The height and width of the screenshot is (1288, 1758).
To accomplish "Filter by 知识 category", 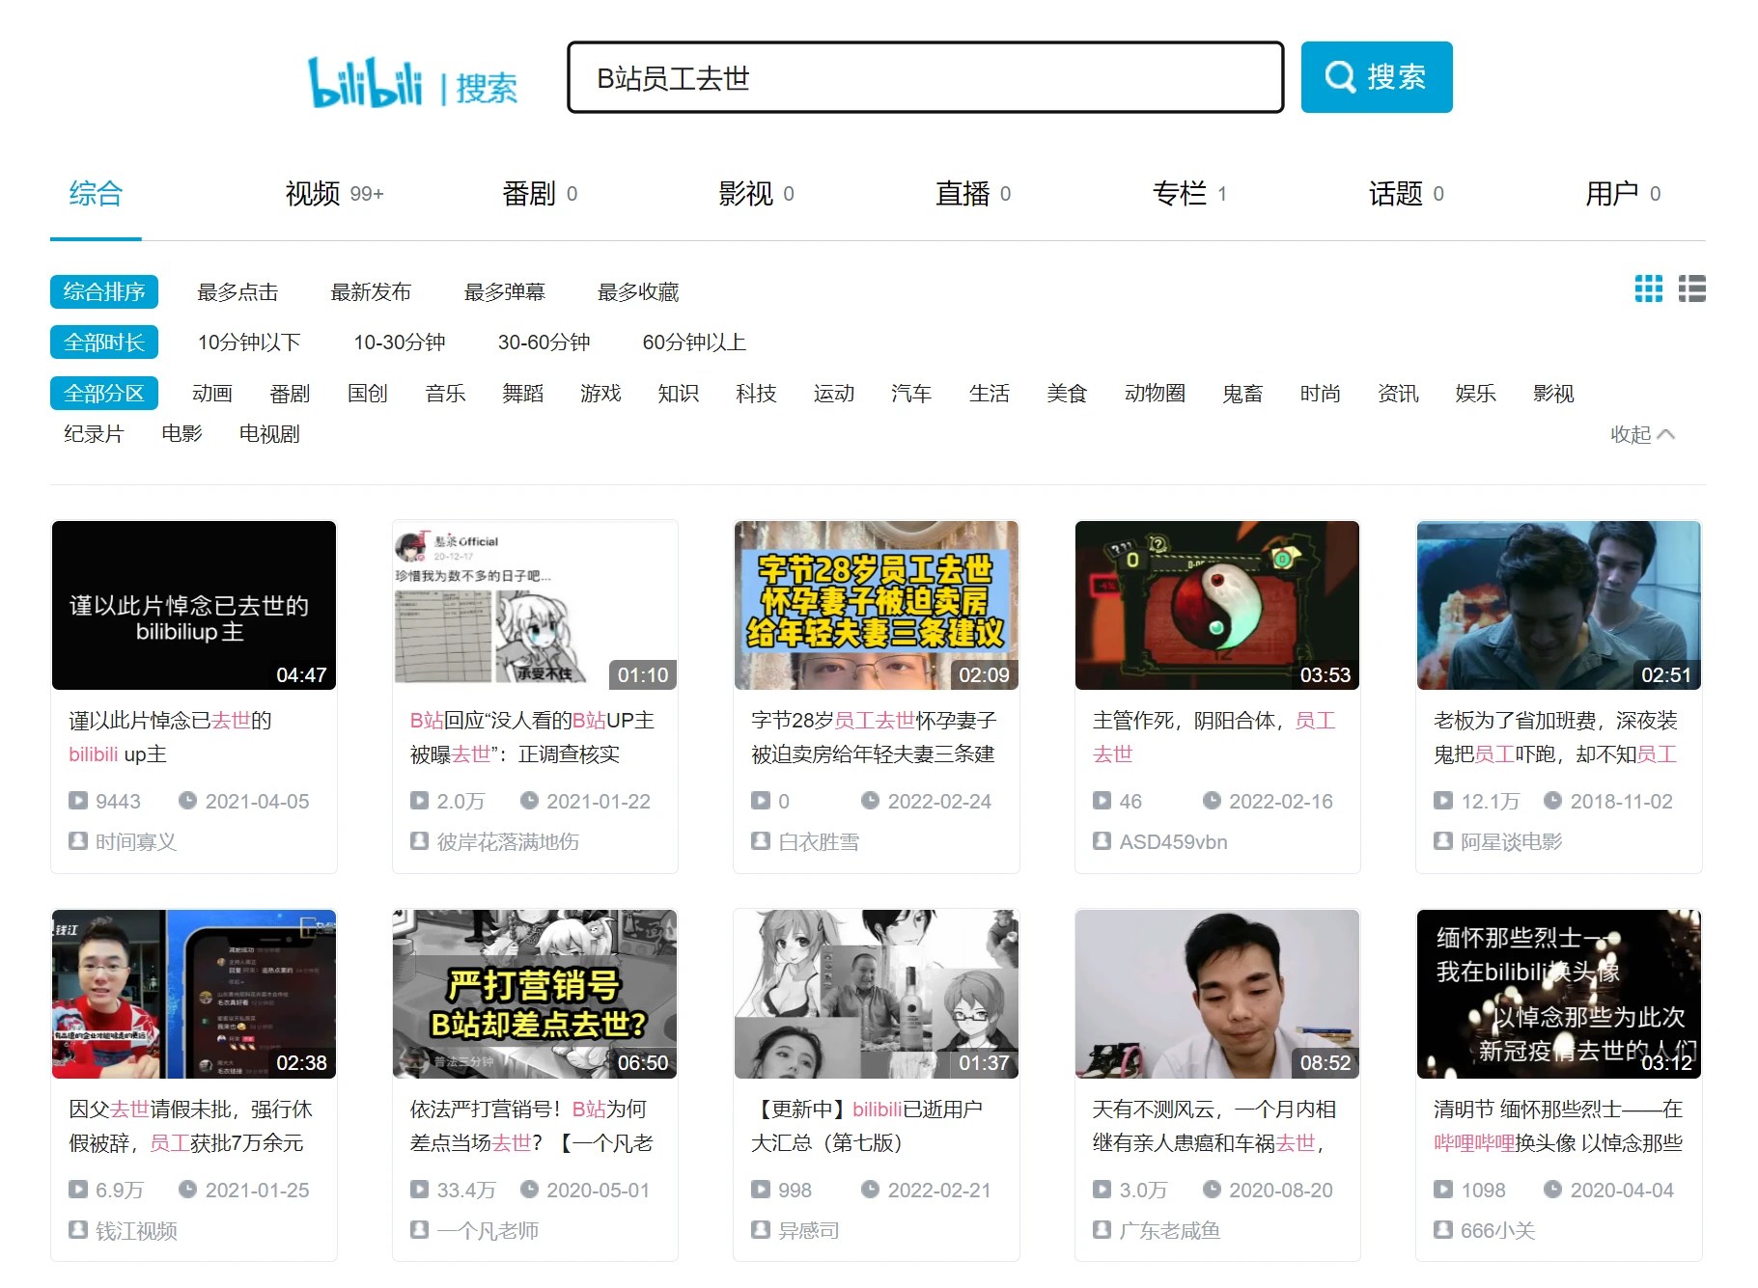I will (x=678, y=393).
